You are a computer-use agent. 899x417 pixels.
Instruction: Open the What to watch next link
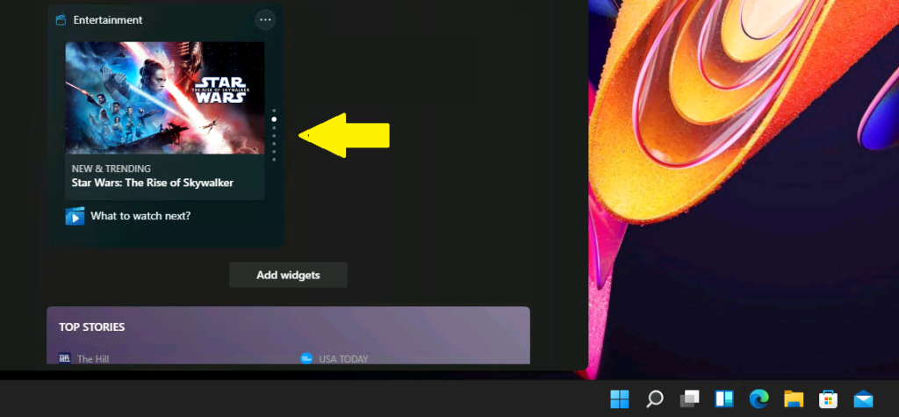point(140,216)
